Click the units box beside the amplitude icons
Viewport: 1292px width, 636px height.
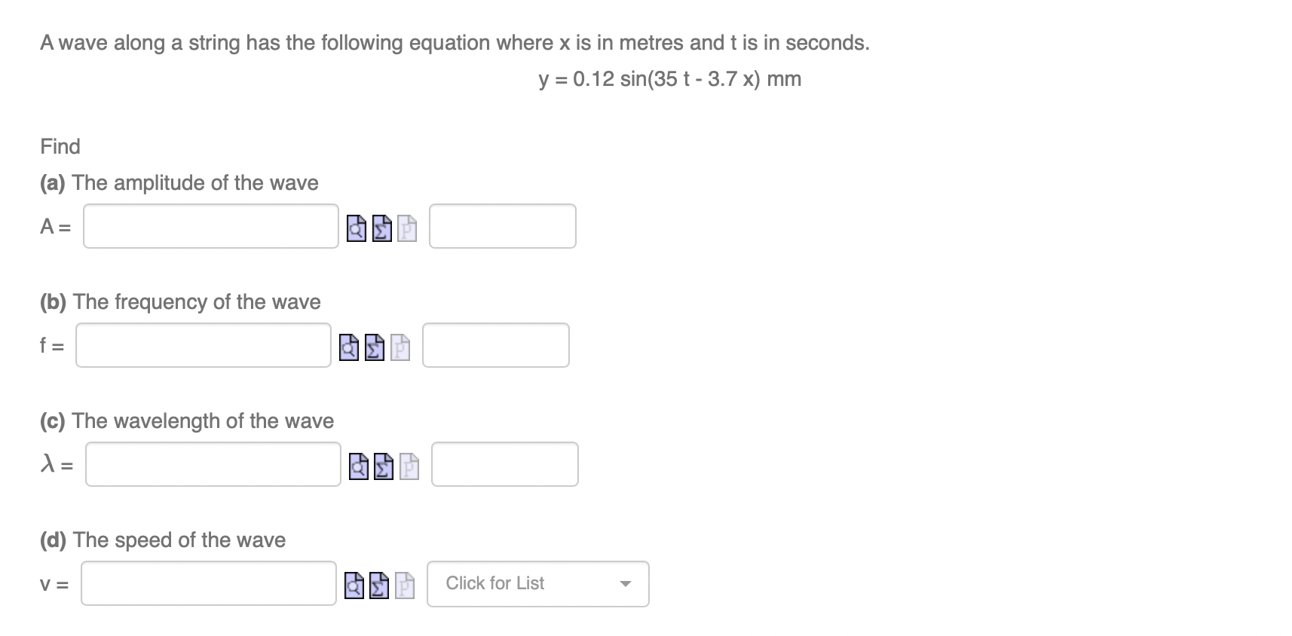[502, 226]
